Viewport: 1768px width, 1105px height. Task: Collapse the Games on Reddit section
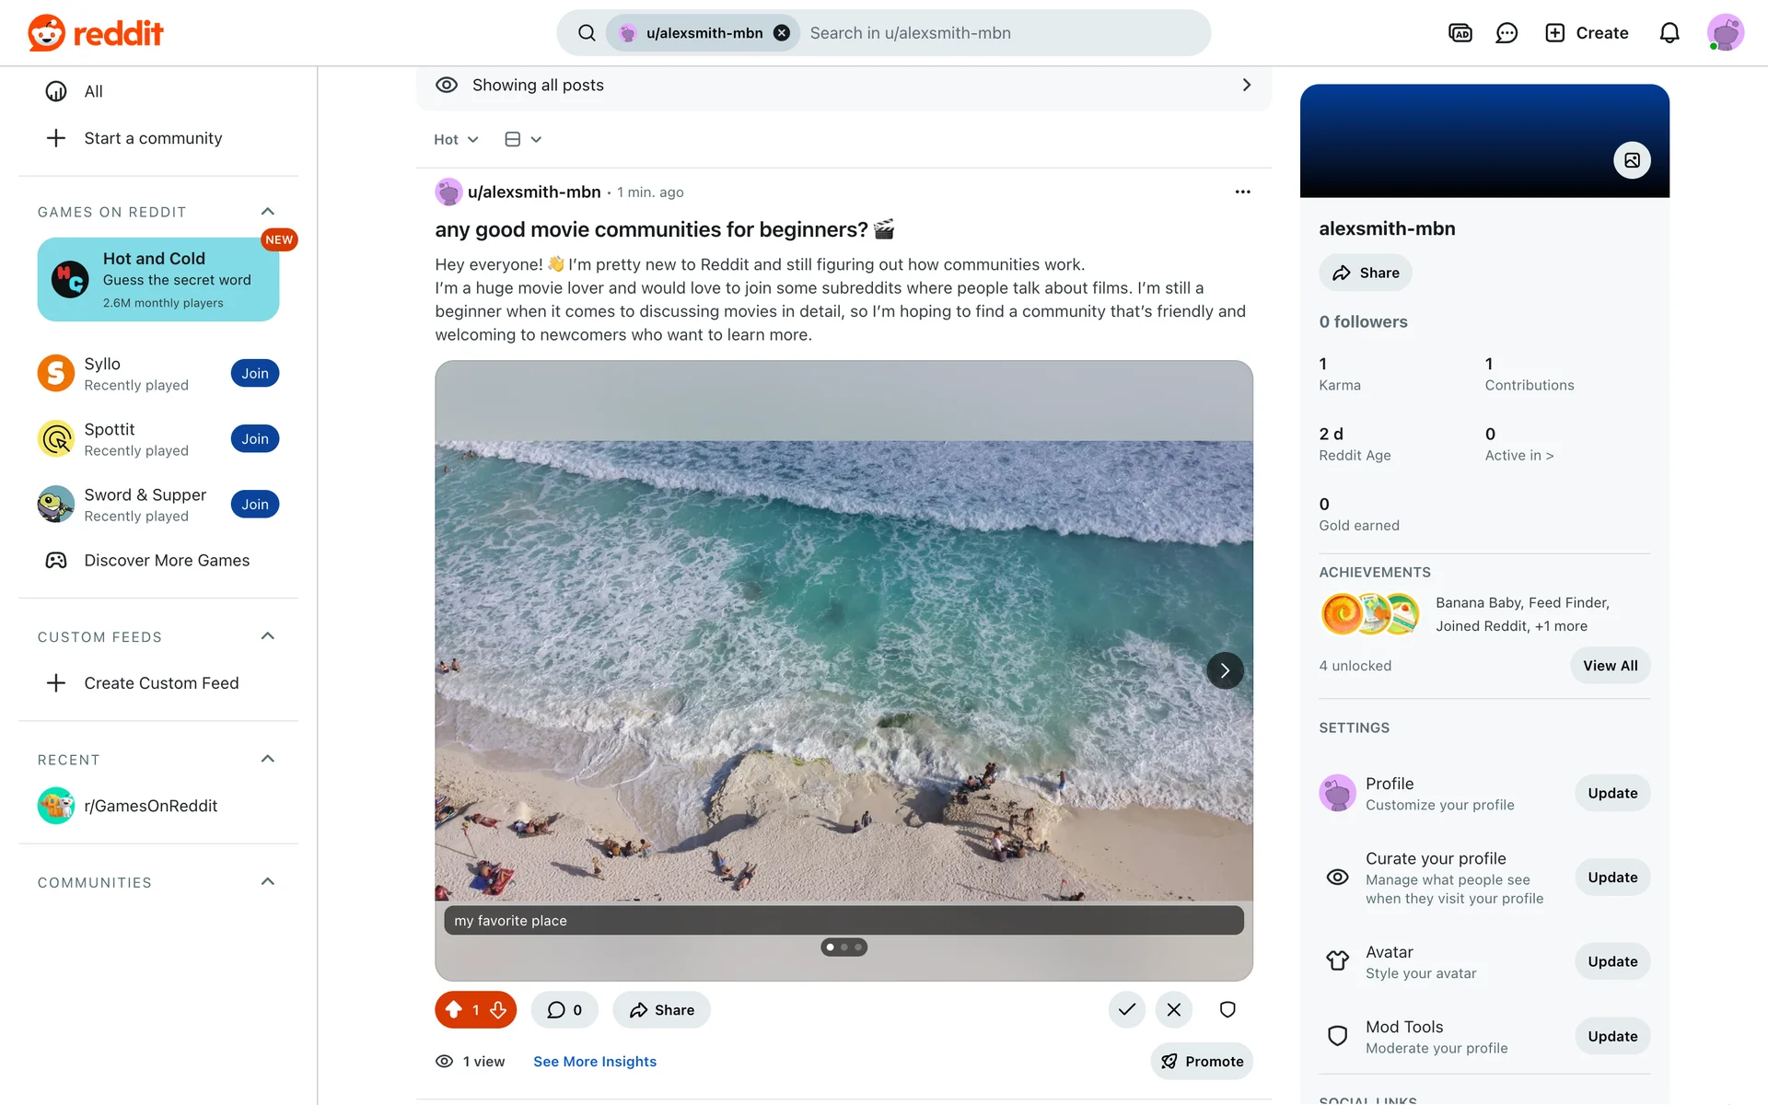(268, 212)
